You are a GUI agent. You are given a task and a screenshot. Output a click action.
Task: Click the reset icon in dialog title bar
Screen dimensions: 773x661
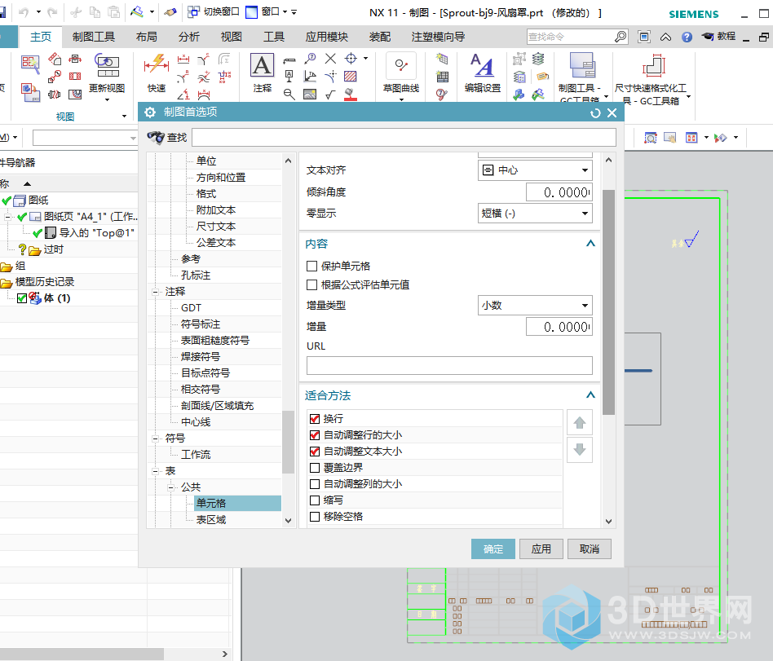[x=595, y=113]
